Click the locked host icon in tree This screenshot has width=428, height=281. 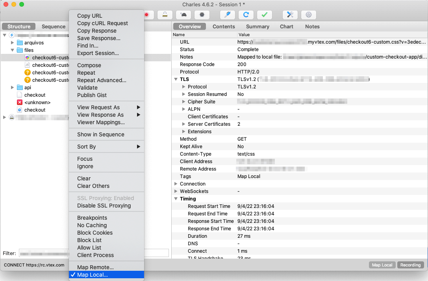12,117
